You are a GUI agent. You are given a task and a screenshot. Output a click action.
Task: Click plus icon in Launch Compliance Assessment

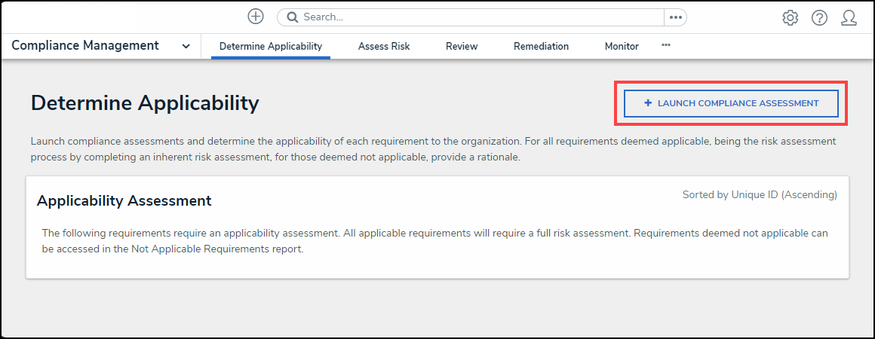click(648, 103)
